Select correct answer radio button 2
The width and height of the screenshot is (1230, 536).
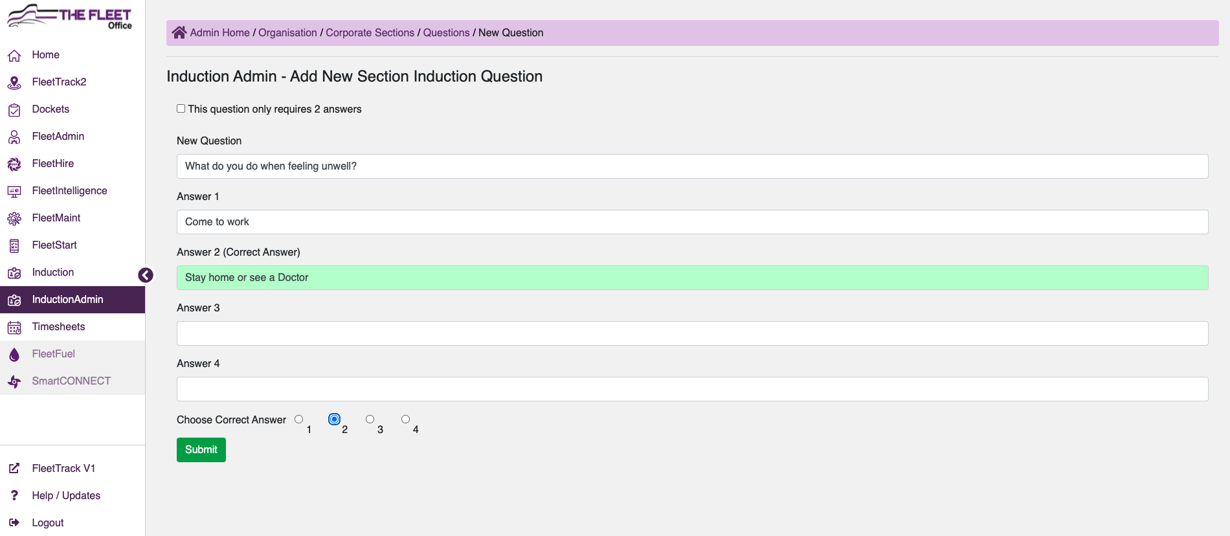335,419
